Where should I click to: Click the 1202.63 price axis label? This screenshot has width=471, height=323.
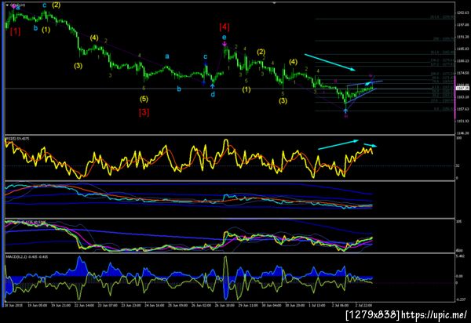[x=462, y=13]
